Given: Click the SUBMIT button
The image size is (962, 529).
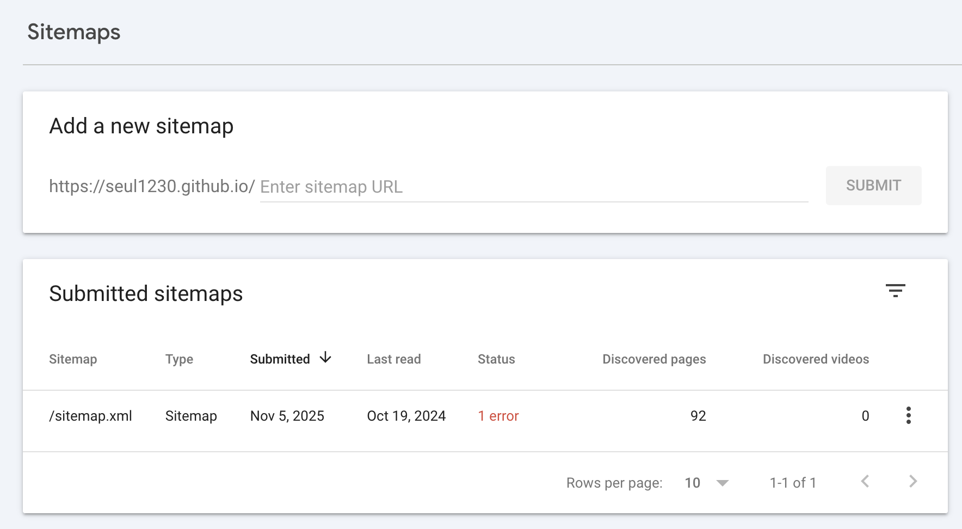Looking at the screenshot, I should (873, 186).
